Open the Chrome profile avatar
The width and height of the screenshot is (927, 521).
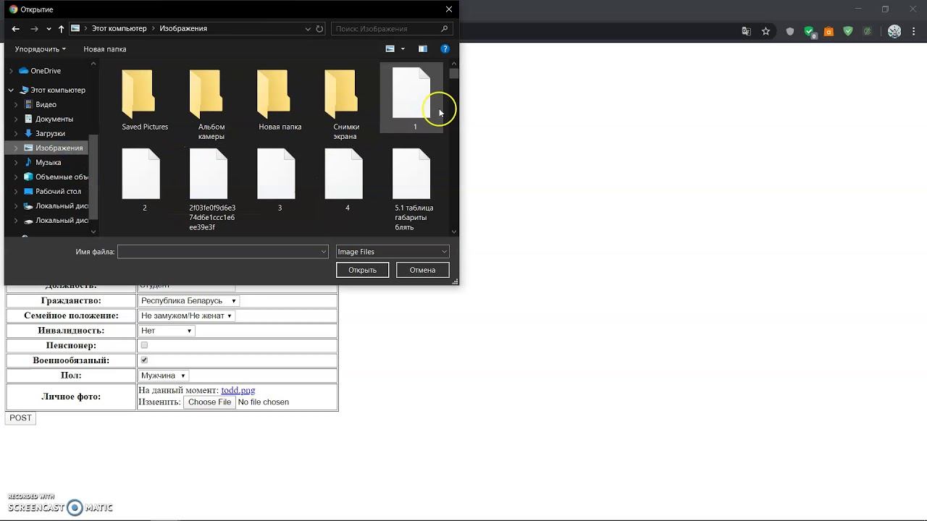[894, 31]
